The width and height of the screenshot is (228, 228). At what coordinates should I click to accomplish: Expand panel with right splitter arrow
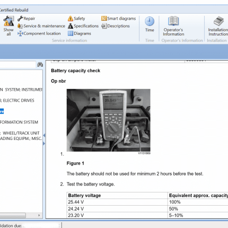[44, 144]
